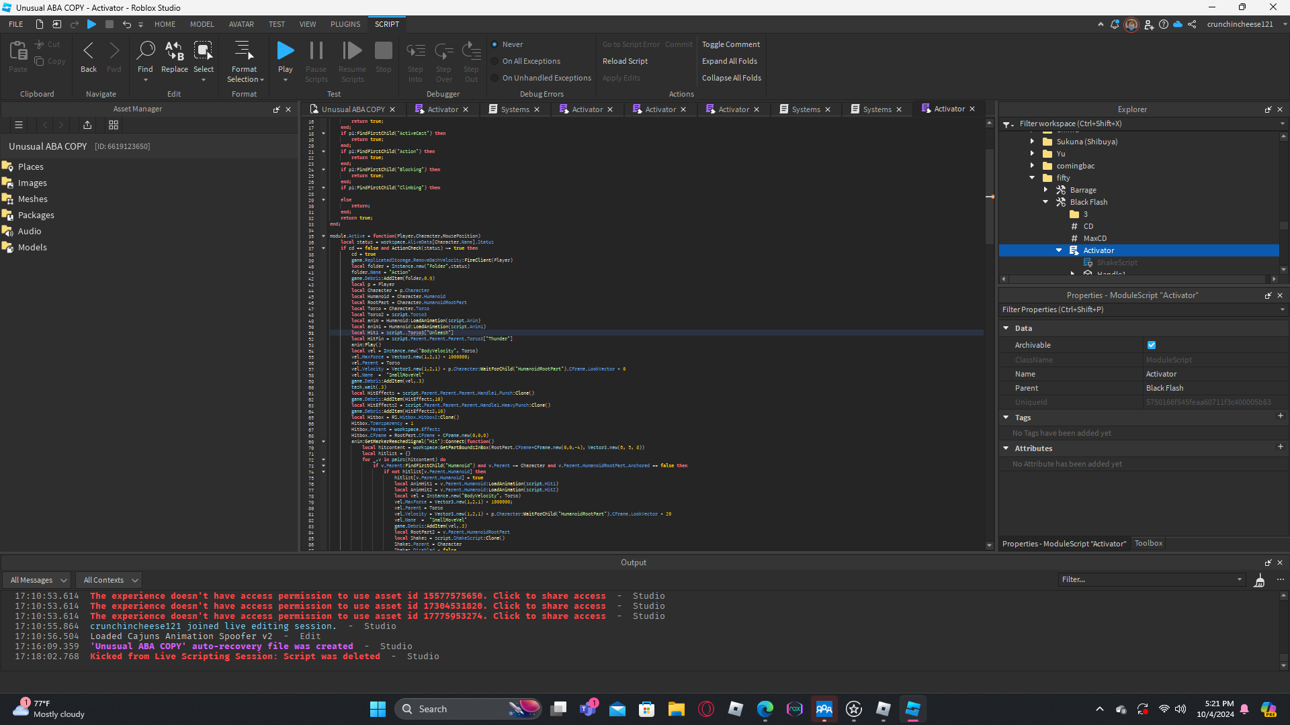Open the Help question mark icon
The width and height of the screenshot is (1290, 725).
(x=1164, y=24)
